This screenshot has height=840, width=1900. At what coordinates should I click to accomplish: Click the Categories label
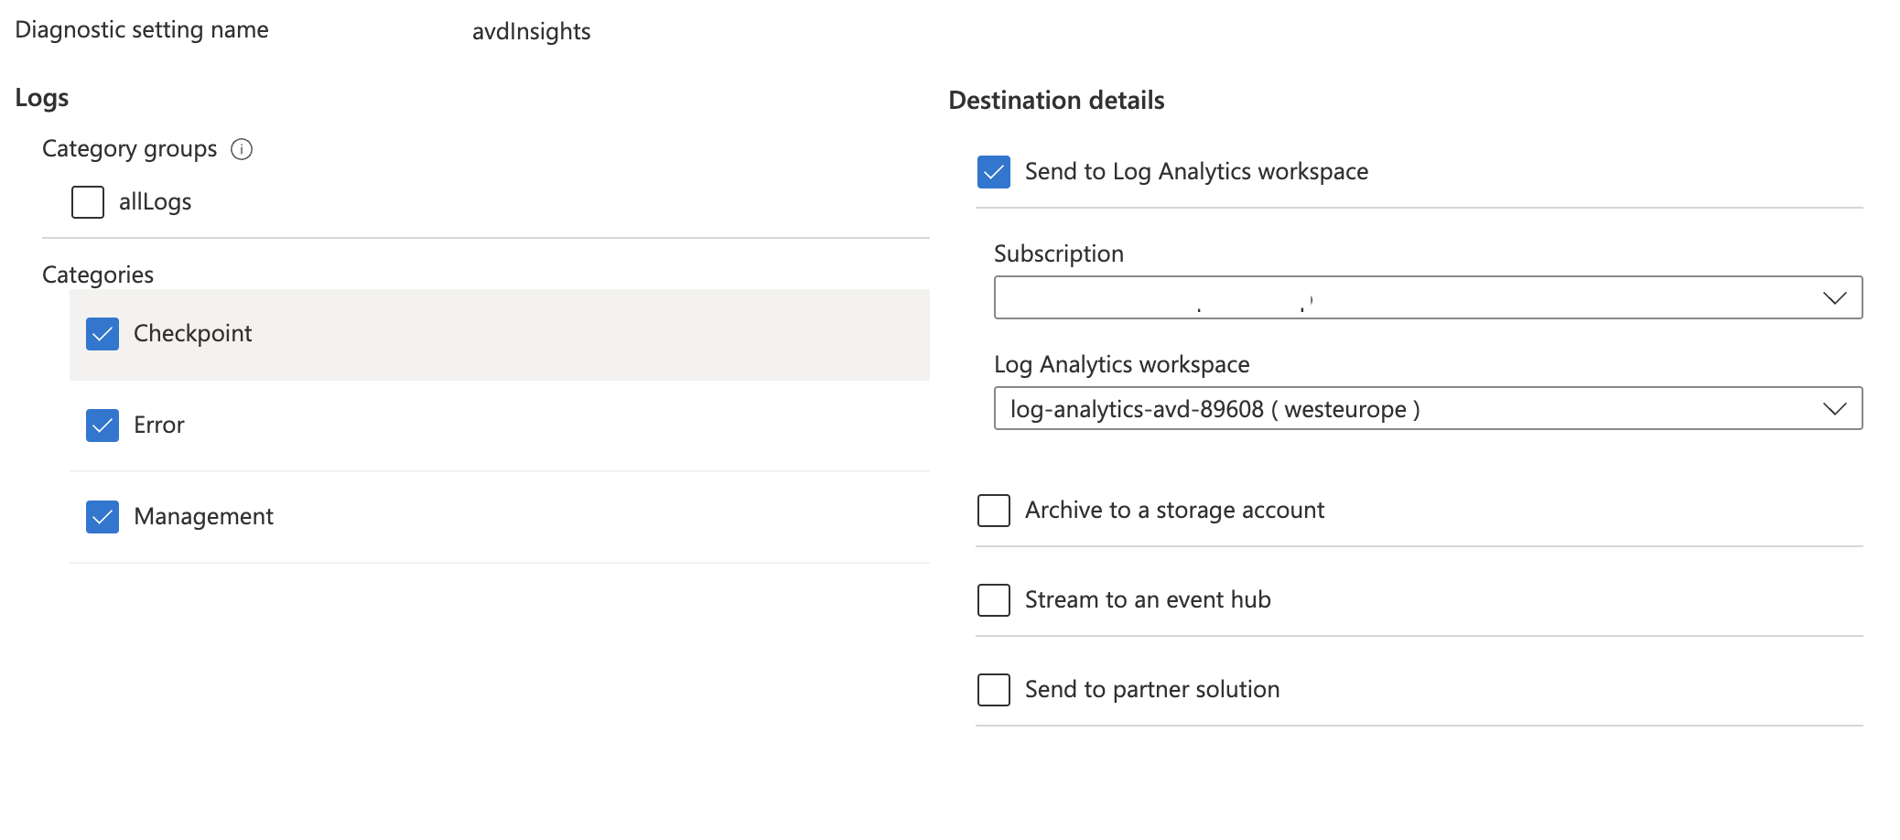(x=97, y=273)
